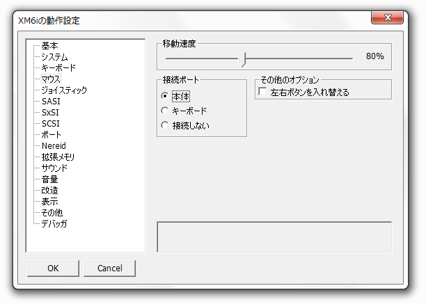Click the Cancel button

pos(109,268)
